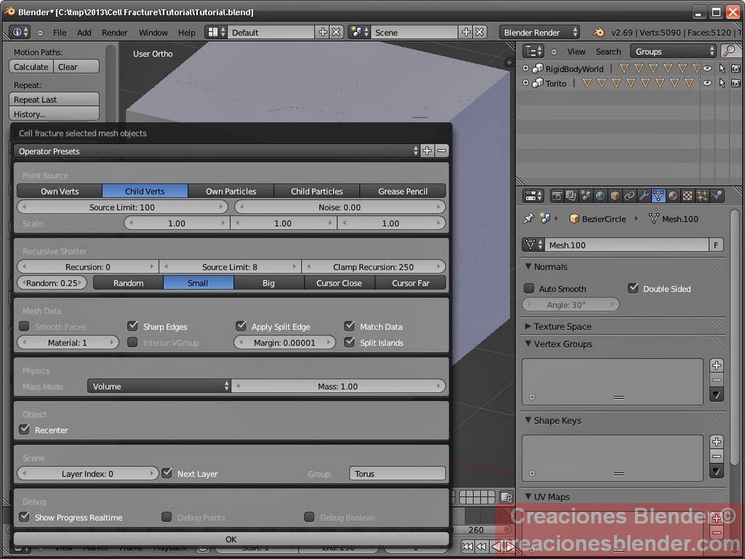Toggle visibility eye for RigidBodyWorld
This screenshot has width=745, height=559.
pos(706,68)
